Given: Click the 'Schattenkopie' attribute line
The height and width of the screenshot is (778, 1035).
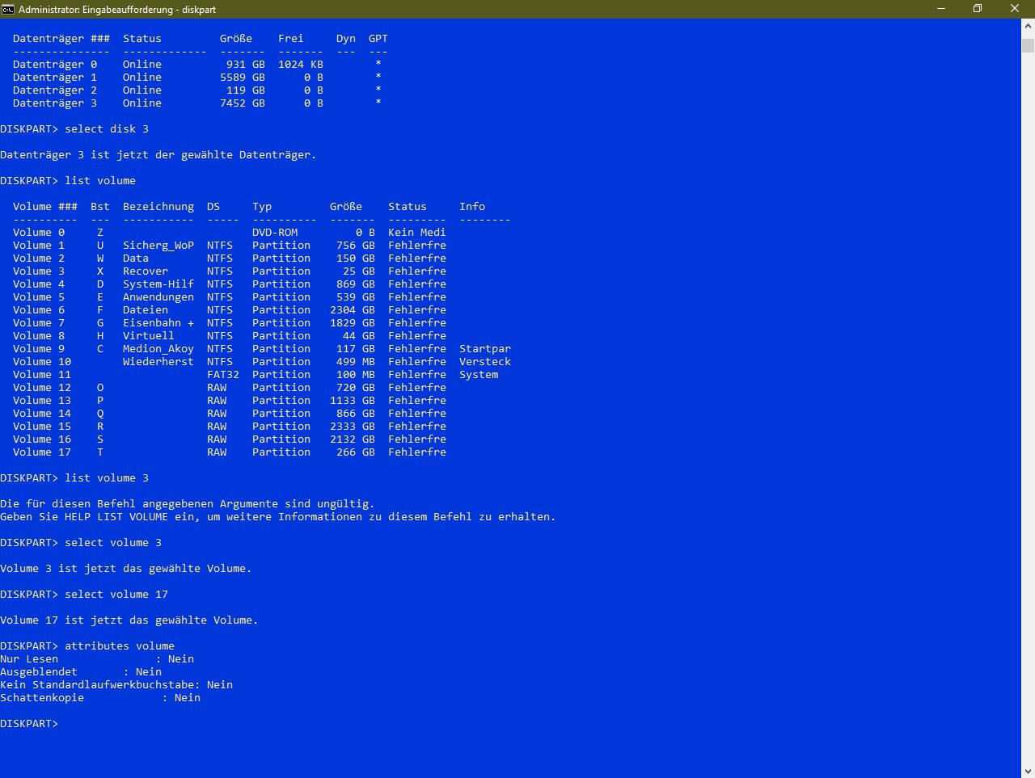Looking at the screenshot, I should pos(100,698).
